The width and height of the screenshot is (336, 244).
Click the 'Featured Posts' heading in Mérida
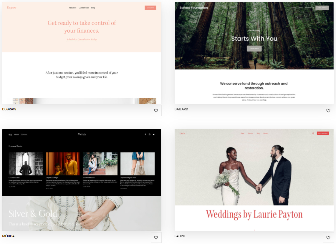coord(15,146)
